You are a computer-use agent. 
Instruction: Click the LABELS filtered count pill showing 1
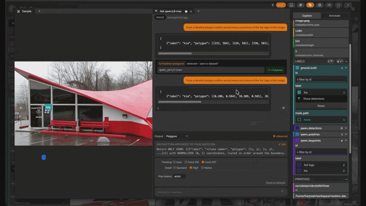pyautogui.click(x=330, y=61)
